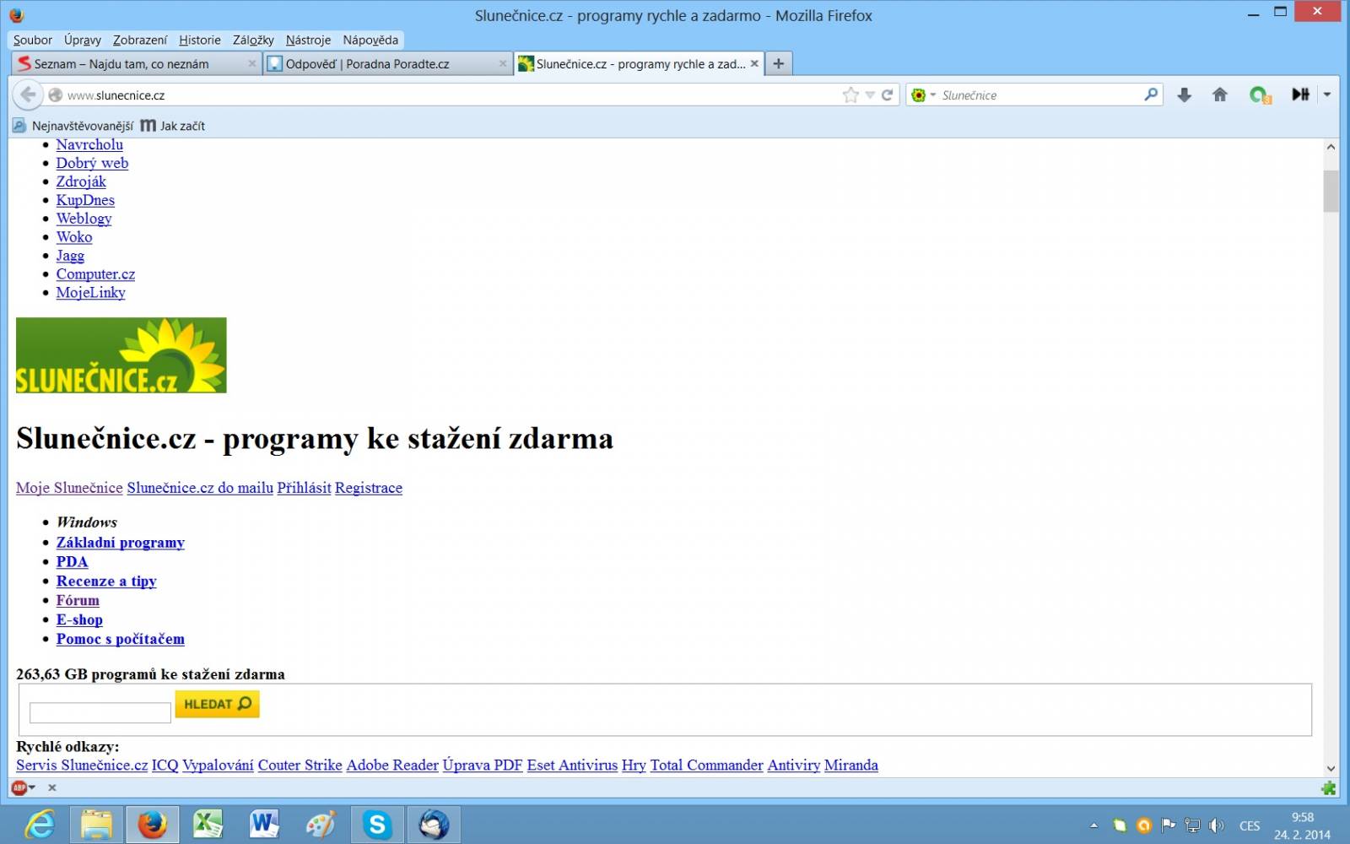Click the vertical scrollbar thumb

[x=1331, y=192]
